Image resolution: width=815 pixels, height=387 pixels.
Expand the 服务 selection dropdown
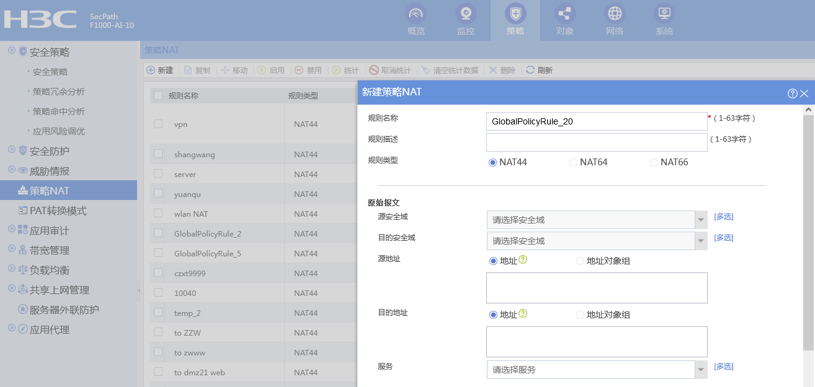tap(701, 370)
